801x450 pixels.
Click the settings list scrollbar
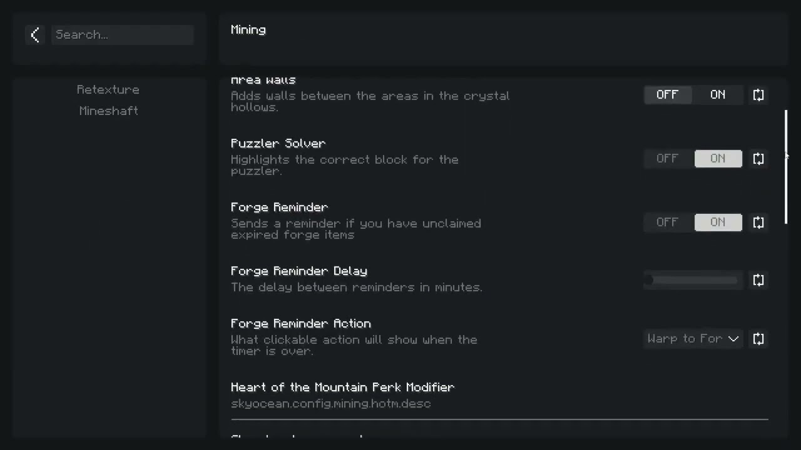pos(786,166)
